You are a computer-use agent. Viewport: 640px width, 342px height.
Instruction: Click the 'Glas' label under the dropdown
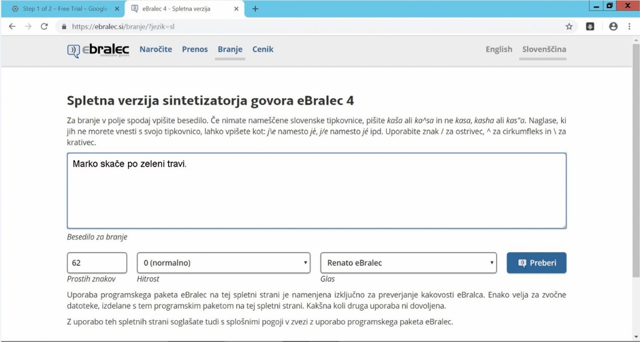tap(327, 279)
